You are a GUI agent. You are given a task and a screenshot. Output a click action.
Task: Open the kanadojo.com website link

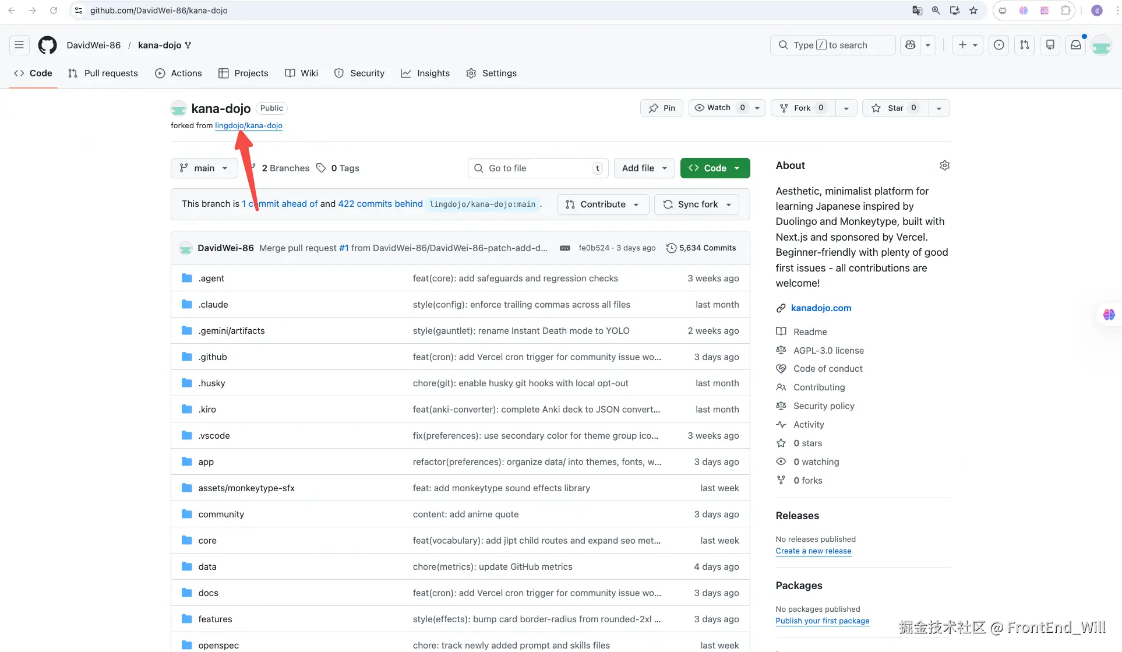(x=821, y=308)
